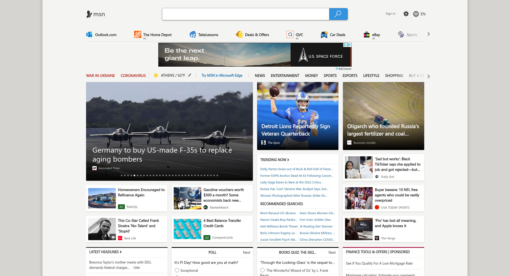Image resolution: width=510 pixels, height=276 pixels.
Task: Edit weather location with pencil icon
Action: (190, 75)
